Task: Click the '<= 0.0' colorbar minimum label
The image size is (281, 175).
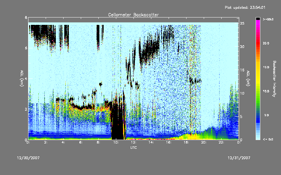Action: point(268,139)
